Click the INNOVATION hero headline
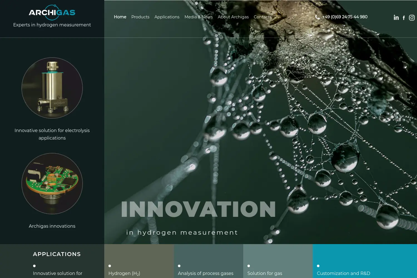The width and height of the screenshot is (417, 278). (x=198, y=209)
